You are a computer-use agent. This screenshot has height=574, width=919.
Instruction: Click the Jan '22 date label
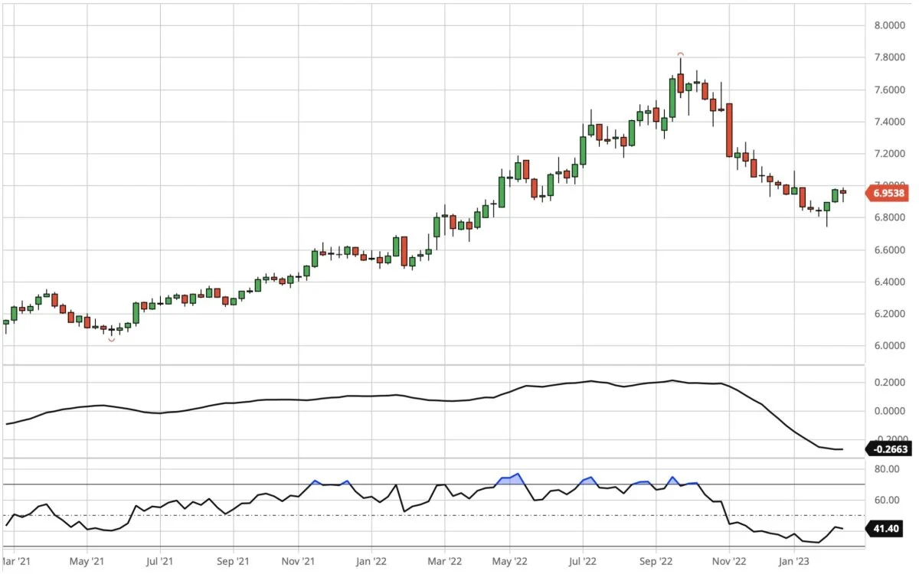371,560
